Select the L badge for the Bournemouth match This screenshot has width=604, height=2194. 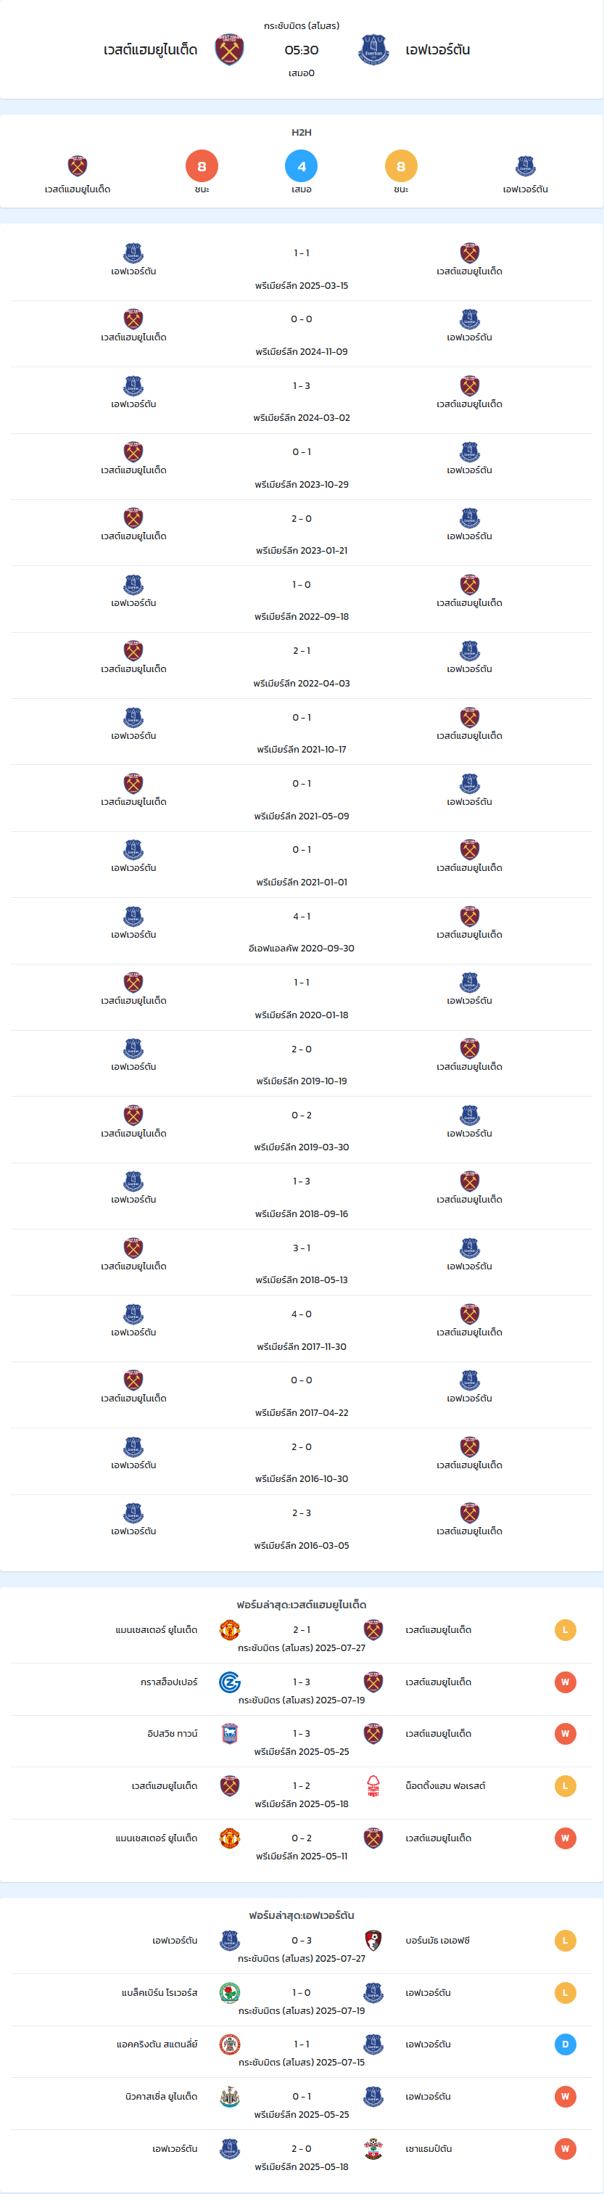point(565,1941)
